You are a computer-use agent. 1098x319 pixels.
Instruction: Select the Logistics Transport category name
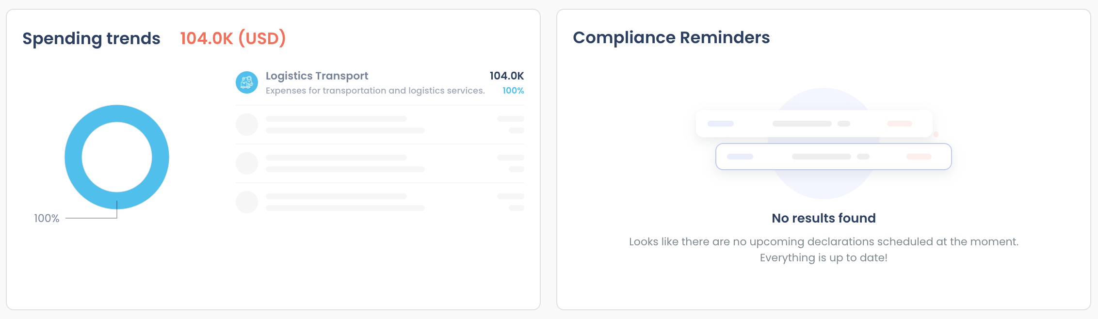pyautogui.click(x=317, y=76)
